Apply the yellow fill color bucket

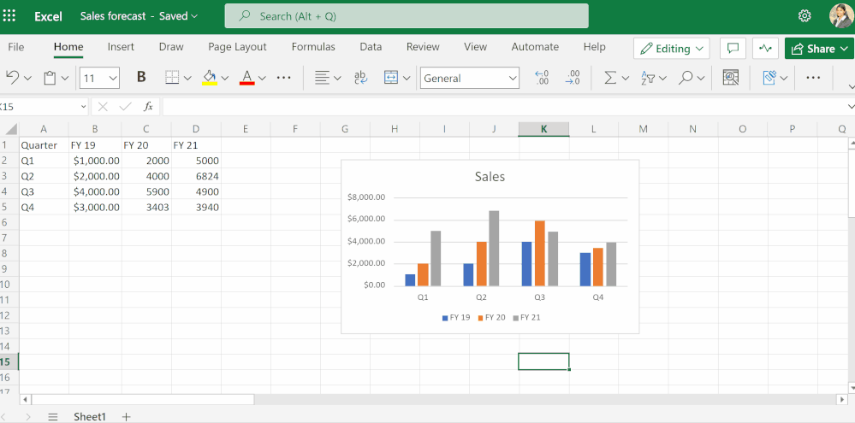coord(210,78)
